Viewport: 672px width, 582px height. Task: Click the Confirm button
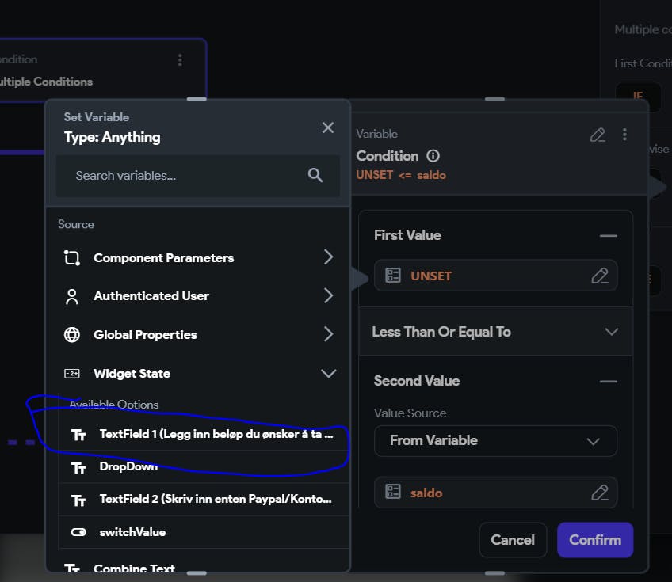tap(594, 540)
